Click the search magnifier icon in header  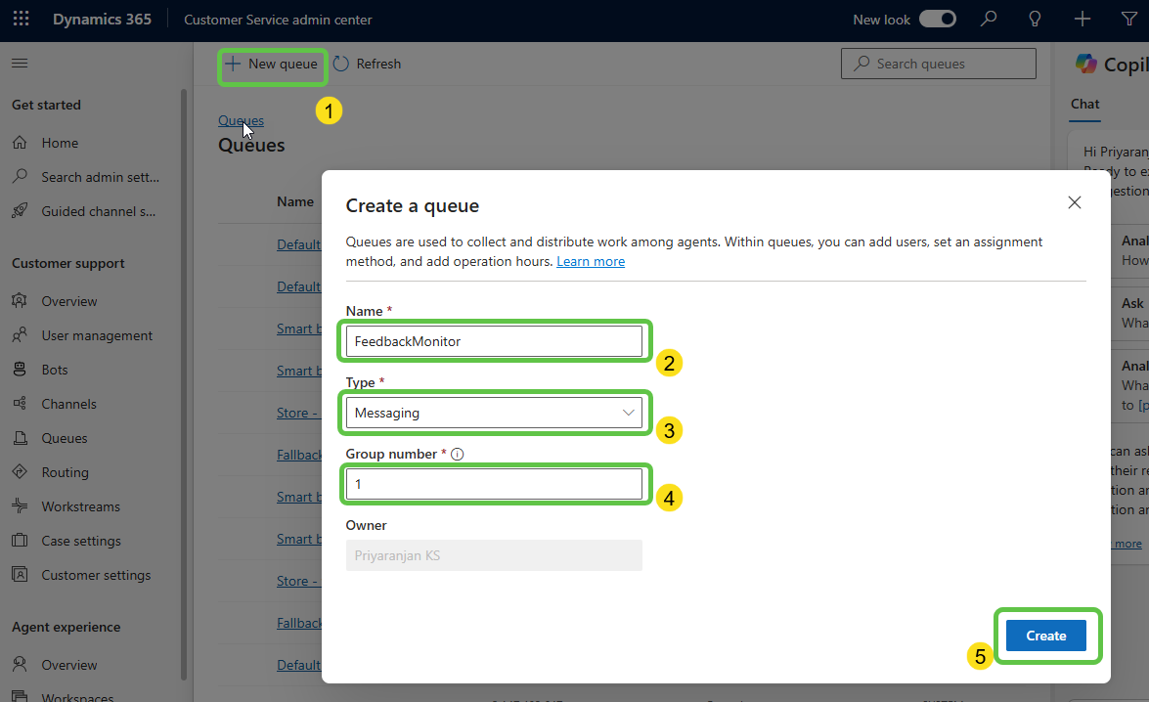click(x=990, y=20)
